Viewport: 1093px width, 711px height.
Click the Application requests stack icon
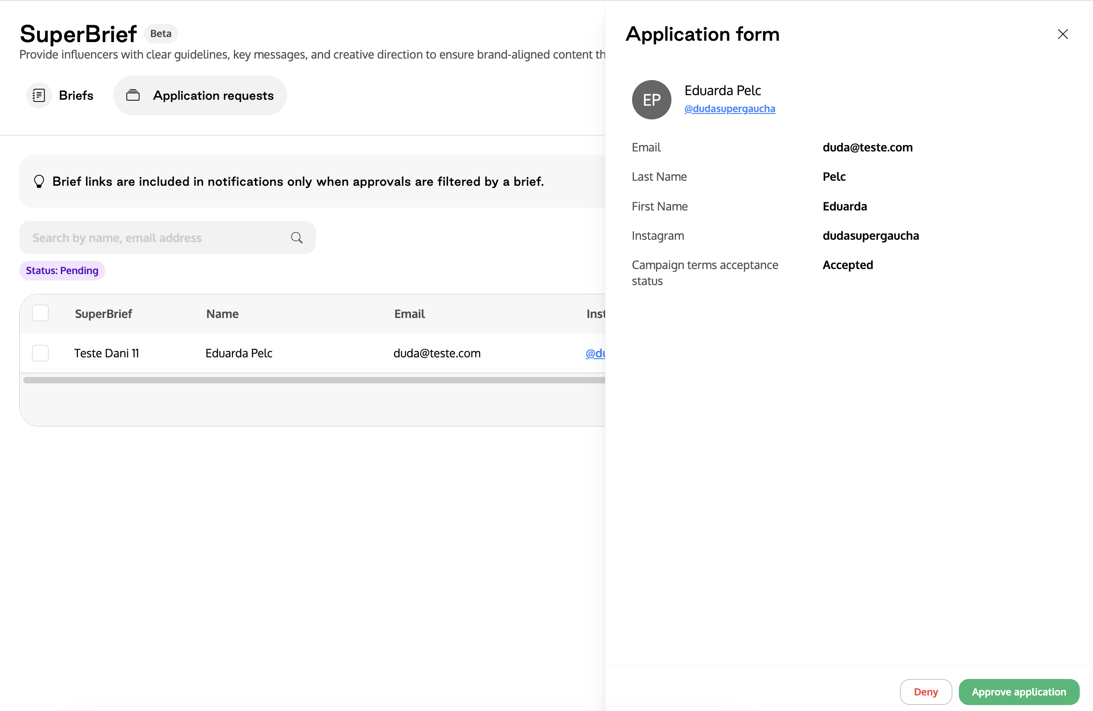coord(133,96)
